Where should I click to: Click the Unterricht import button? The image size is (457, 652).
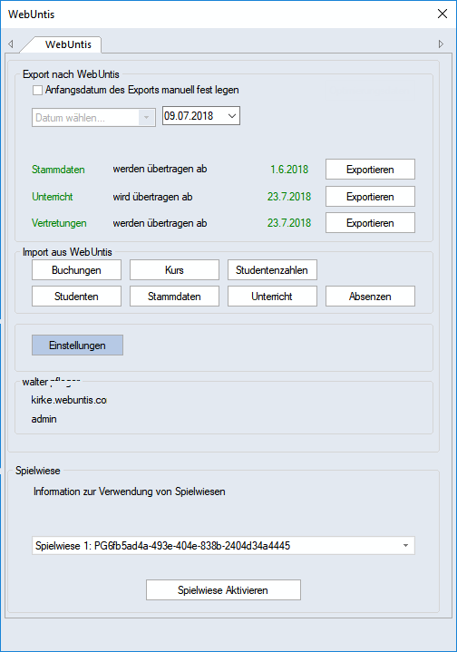pos(272,296)
